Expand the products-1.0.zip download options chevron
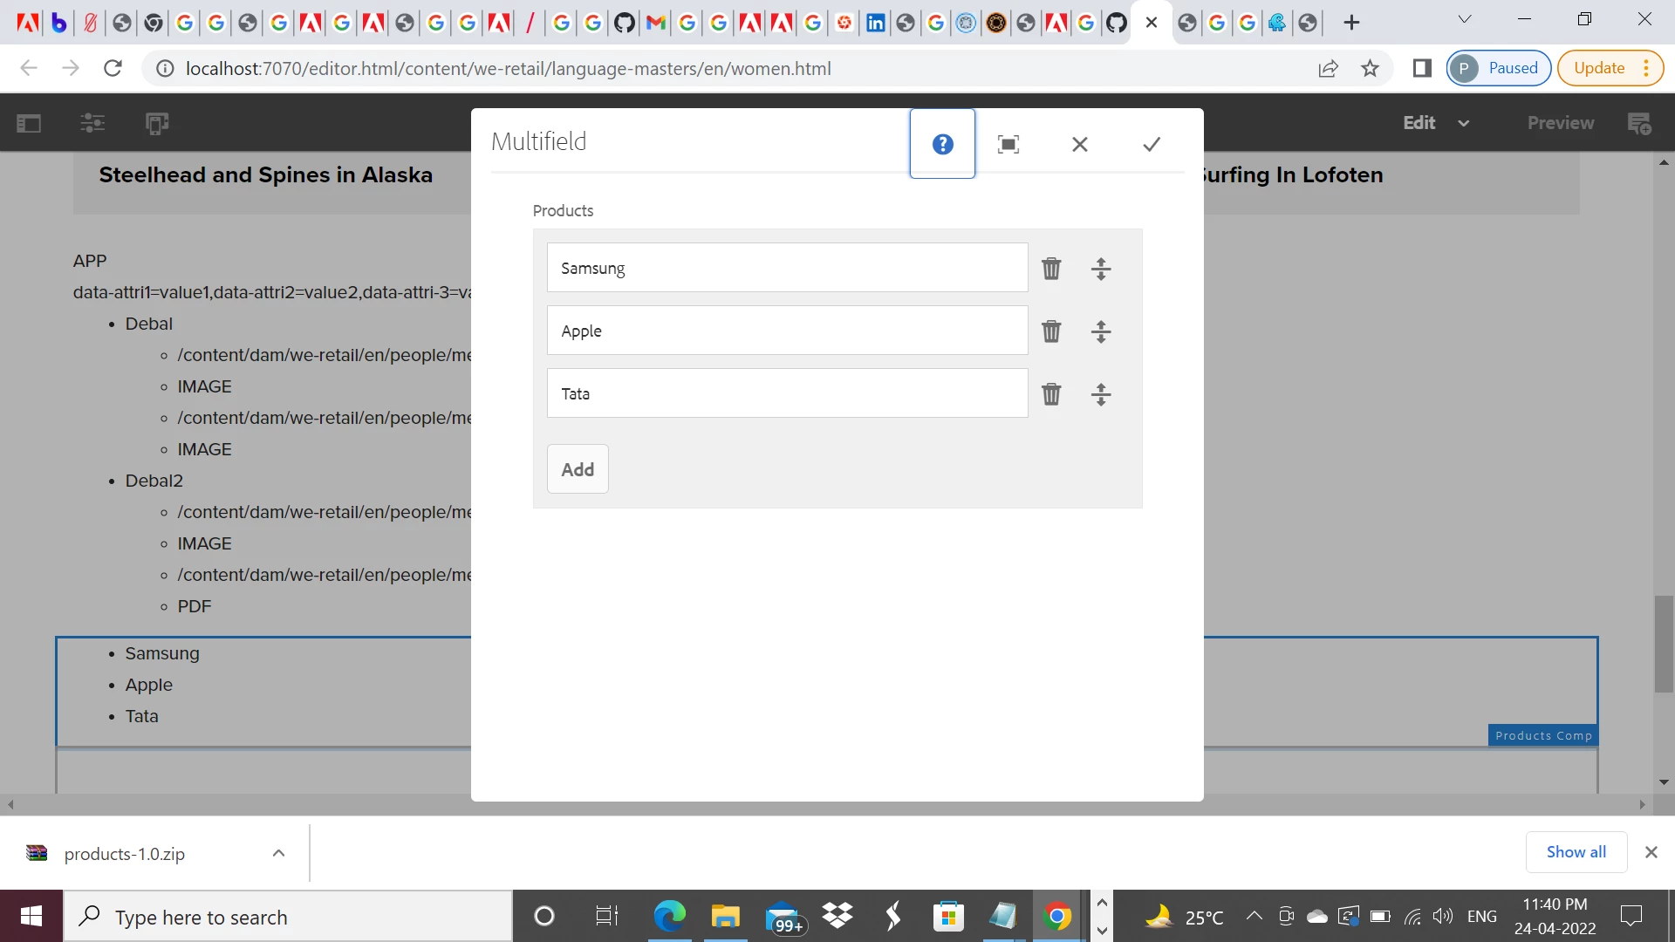 coord(278,853)
